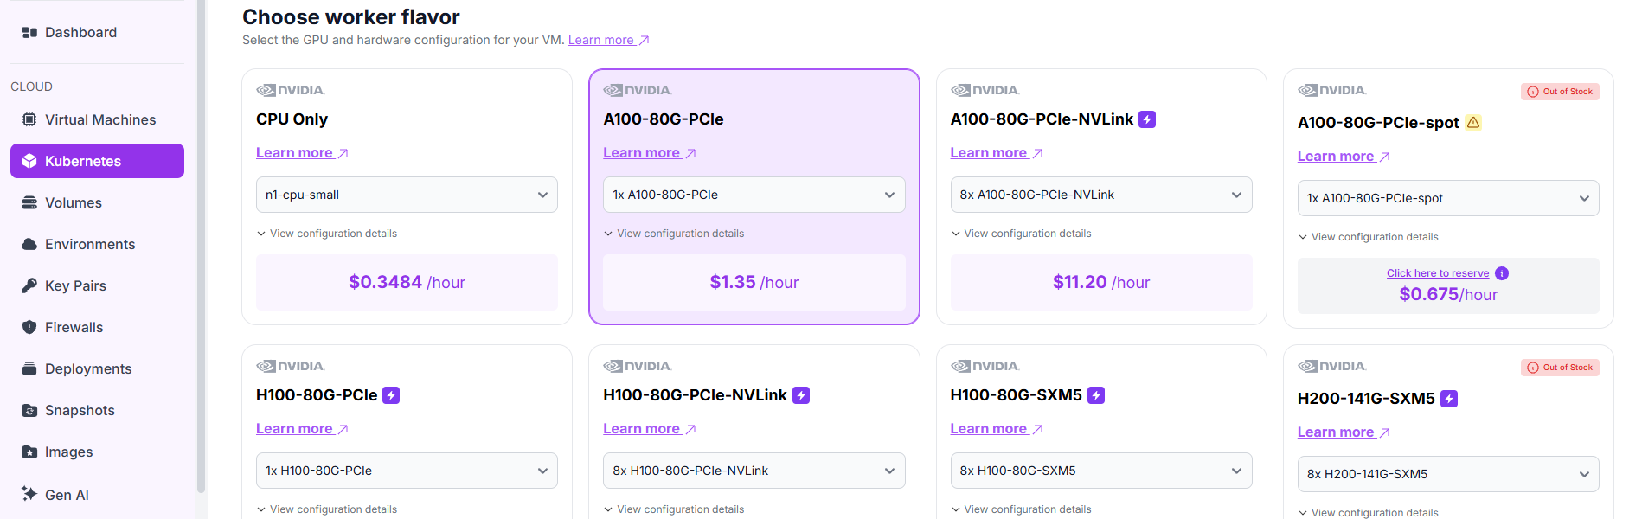This screenshot has width=1642, height=519.
Task: Open Firewalls in sidebar
Action: (97, 327)
